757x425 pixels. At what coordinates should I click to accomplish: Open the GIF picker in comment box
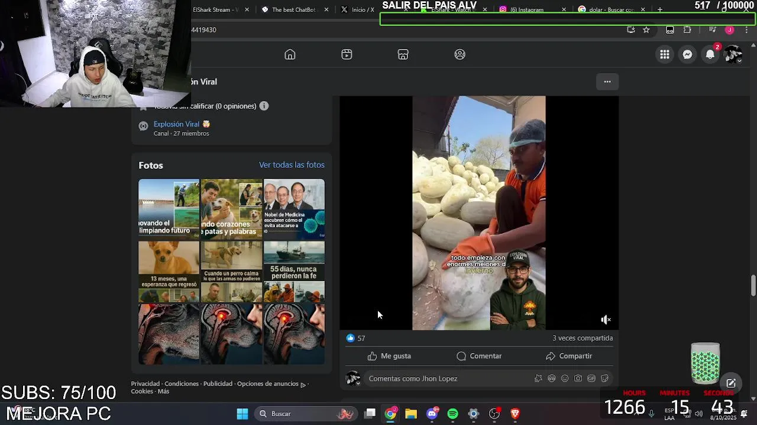591,378
